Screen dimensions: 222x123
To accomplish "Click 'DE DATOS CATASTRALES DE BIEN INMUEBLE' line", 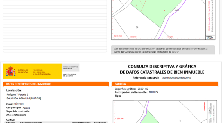I will pyautogui.click(x=162, y=72).
